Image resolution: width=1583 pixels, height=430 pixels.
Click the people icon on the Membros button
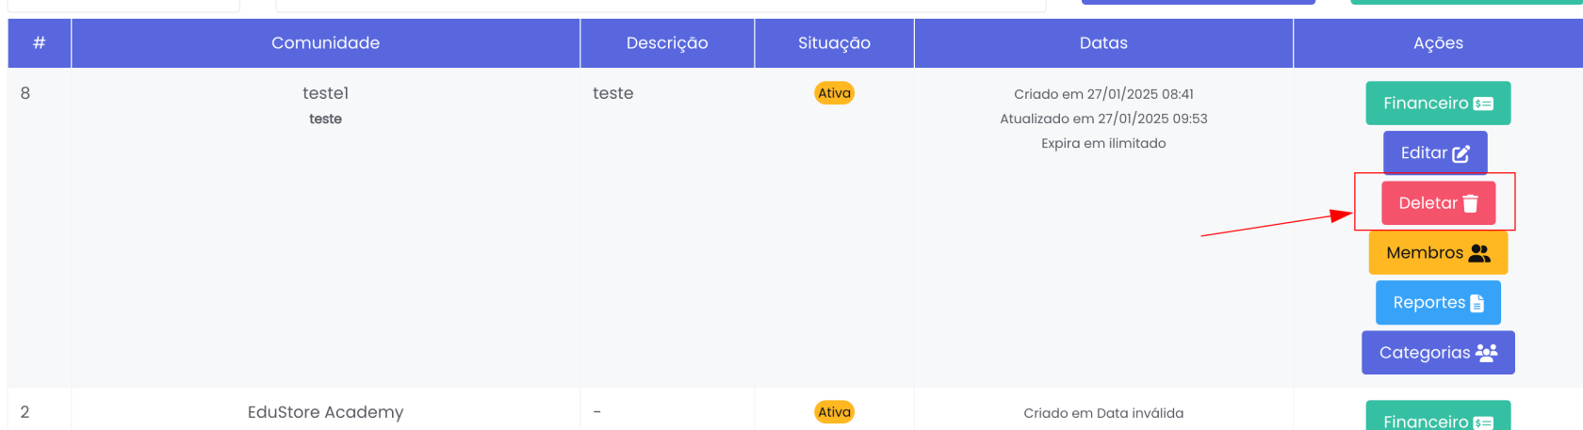coord(1479,253)
